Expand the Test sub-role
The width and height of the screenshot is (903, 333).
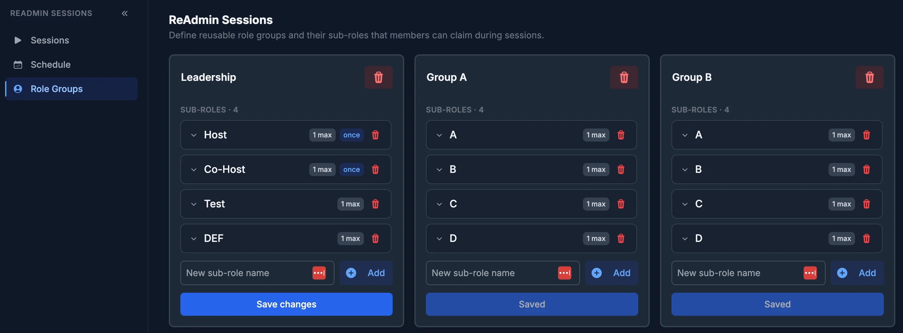(x=193, y=204)
